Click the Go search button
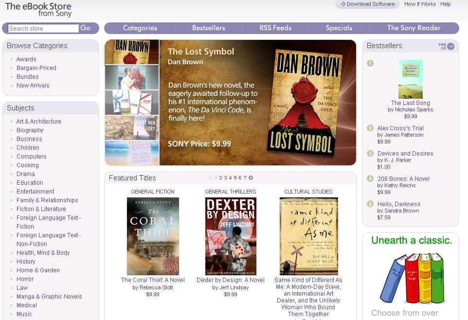This screenshot has width=468, height=320. pos(85,28)
